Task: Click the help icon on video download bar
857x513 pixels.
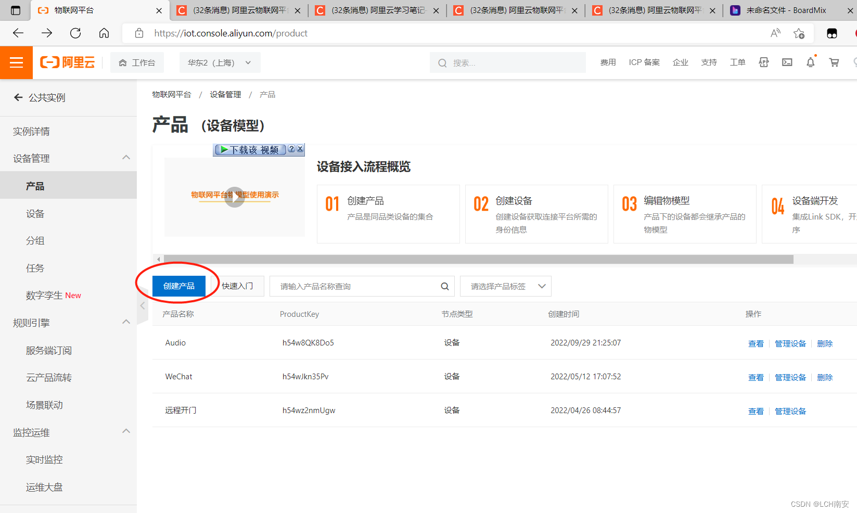Action: click(x=292, y=149)
